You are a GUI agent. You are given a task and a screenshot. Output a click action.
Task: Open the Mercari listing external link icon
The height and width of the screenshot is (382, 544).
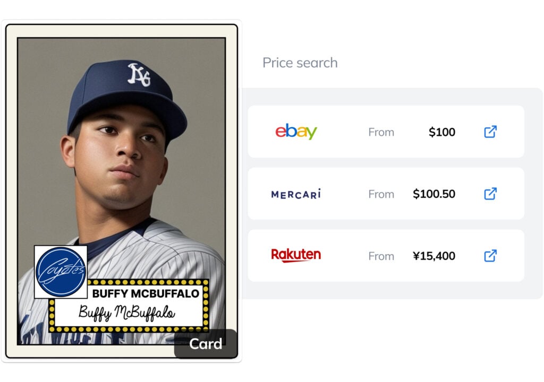click(x=490, y=194)
